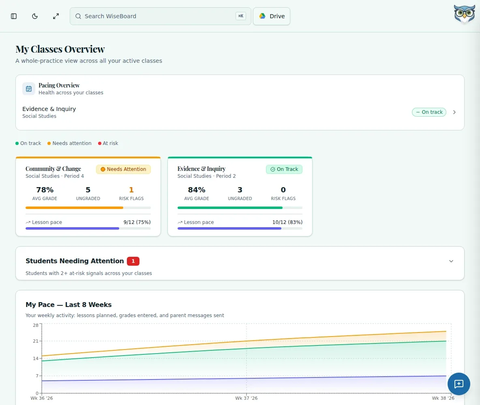This screenshot has height=405, width=480.
Task: Click Students Needing Attention heading
Action: (x=75, y=261)
